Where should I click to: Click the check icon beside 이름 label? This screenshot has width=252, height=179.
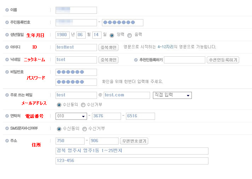tap(7, 10)
